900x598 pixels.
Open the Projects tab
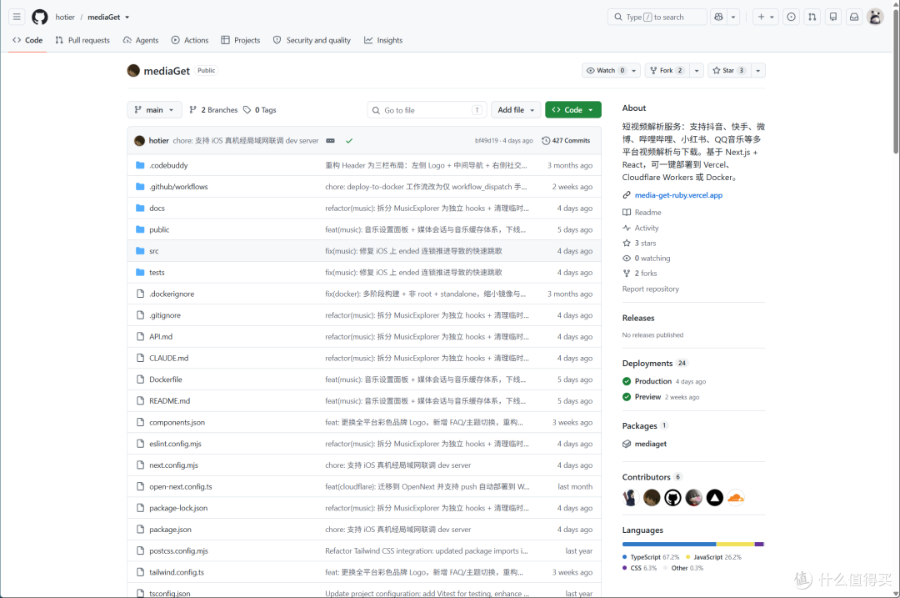(x=241, y=40)
